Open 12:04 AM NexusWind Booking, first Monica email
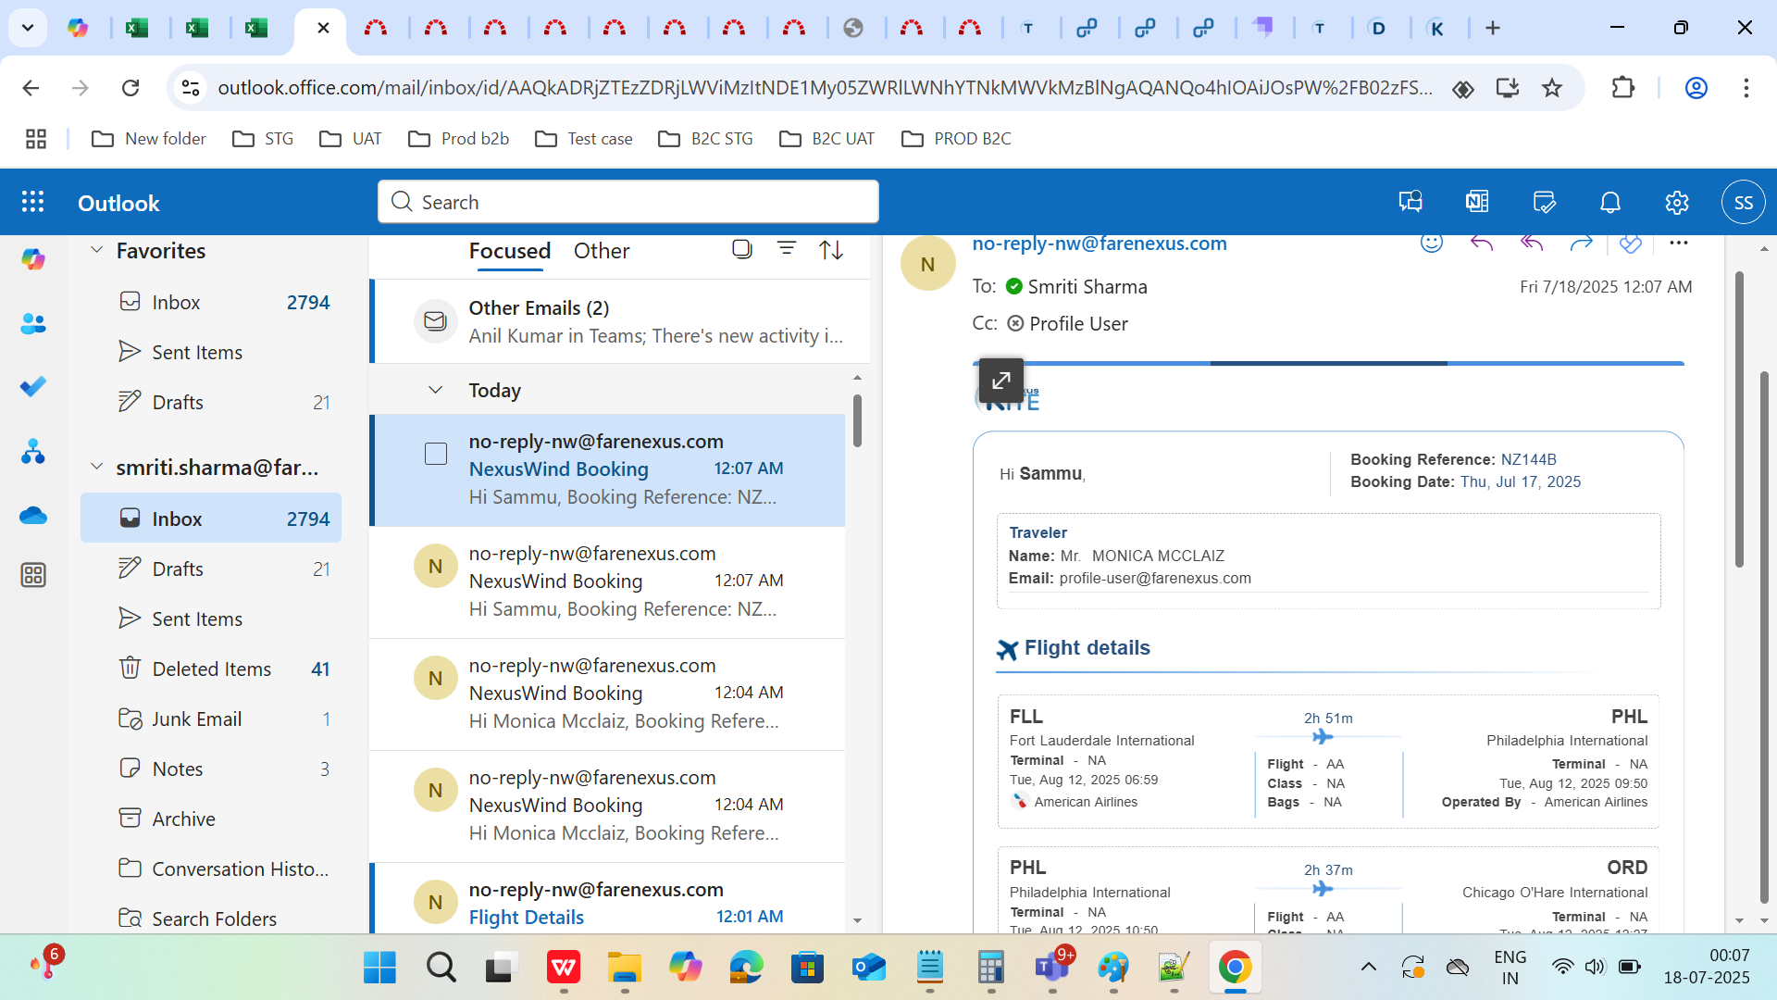The image size is (1777, 1000). [x=609, y=694]
